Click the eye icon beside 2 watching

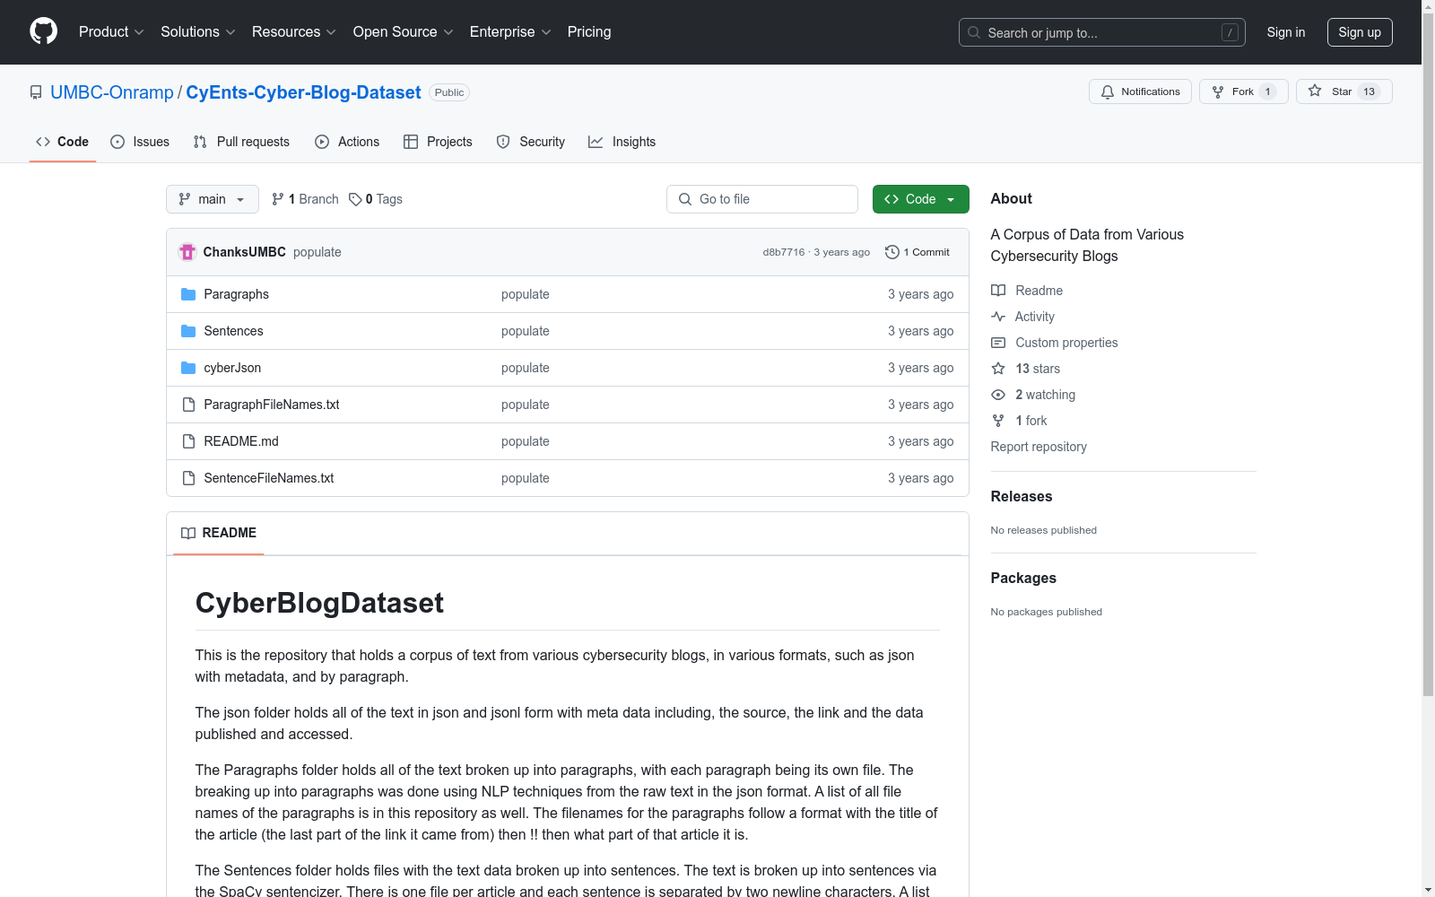tap(998, 395)
